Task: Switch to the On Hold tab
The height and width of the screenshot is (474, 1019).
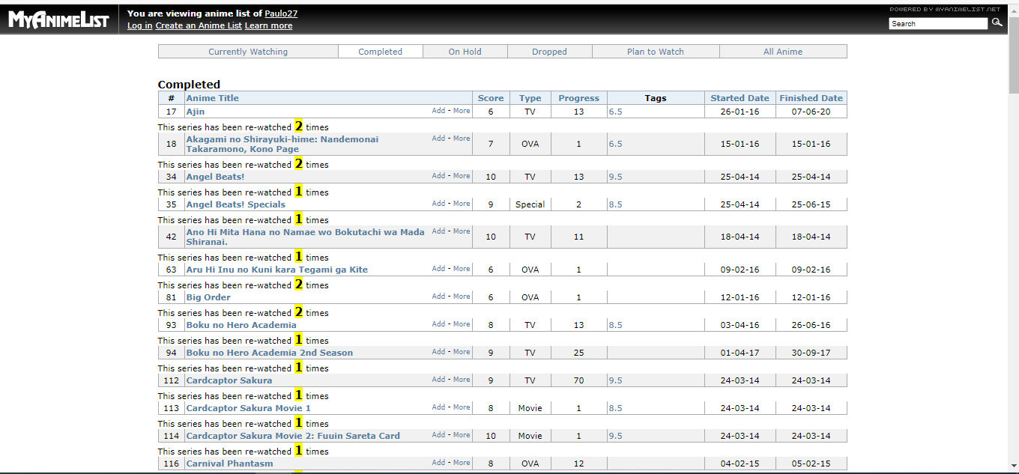Action: click(x=465, y=52)
